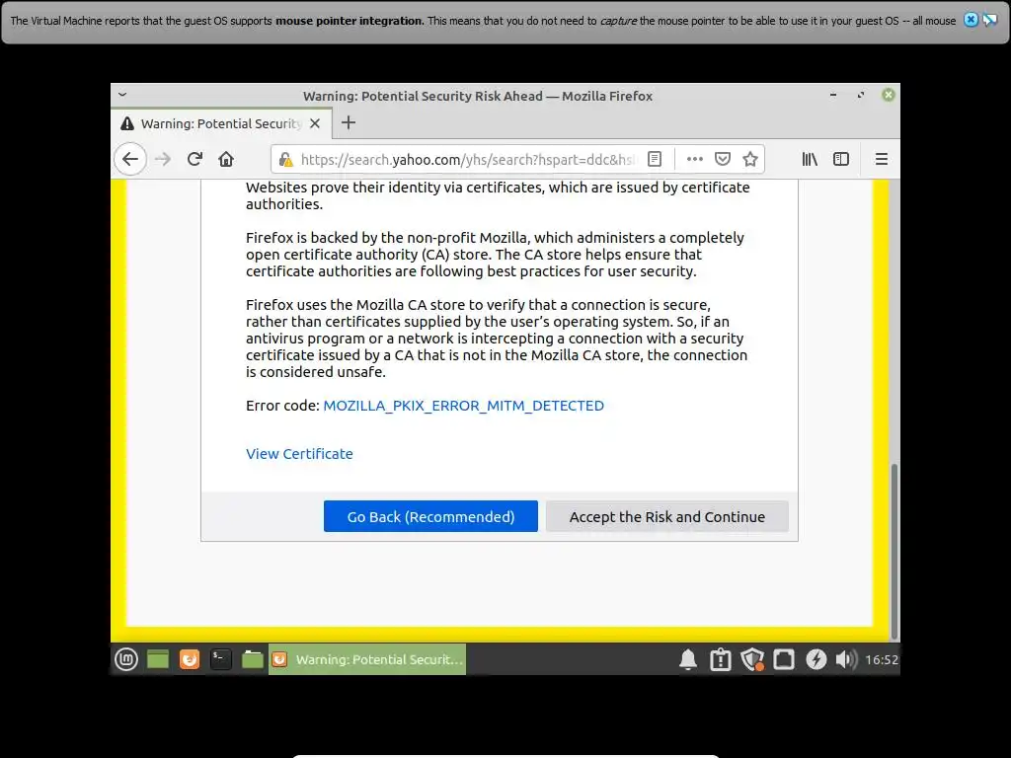The image size is (1011, 758).
Task: Select Warning: Potential Securit... taskbar window button
Action: (x=367, y=658)
